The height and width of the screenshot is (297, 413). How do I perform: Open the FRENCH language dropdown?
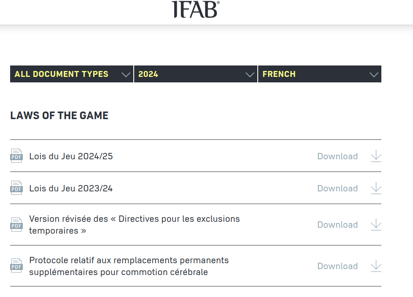pos(319,74)
